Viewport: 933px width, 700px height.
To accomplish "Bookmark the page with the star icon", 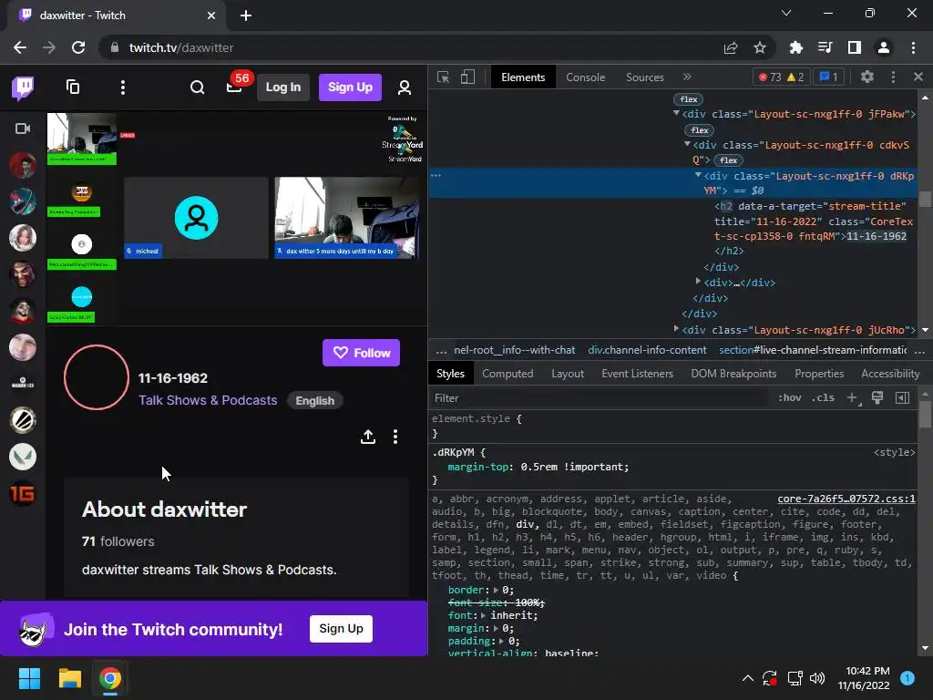I will tap(760, 47).
